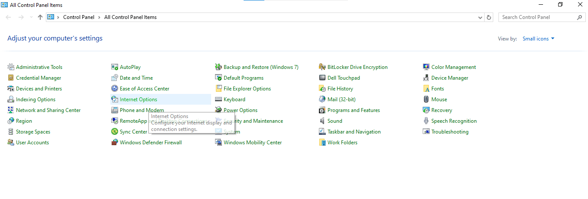
Task: Click the search magnifier icon
Action: 580,17
